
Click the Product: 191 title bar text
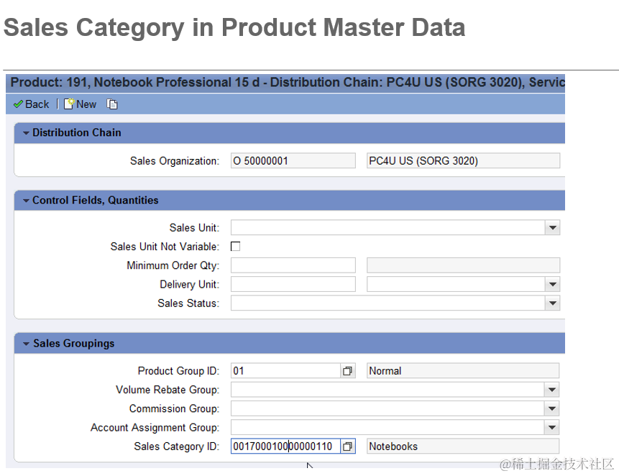pos(288,82)
